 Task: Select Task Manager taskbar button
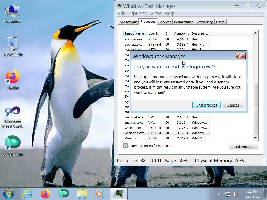119,194
